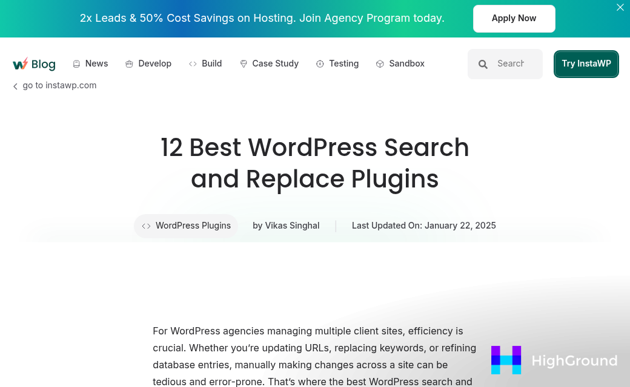Select the Sandbox icon in the navbar
The width and height of the screenshot is (630, 387).
pyautogui.click(x=380, y=63)
